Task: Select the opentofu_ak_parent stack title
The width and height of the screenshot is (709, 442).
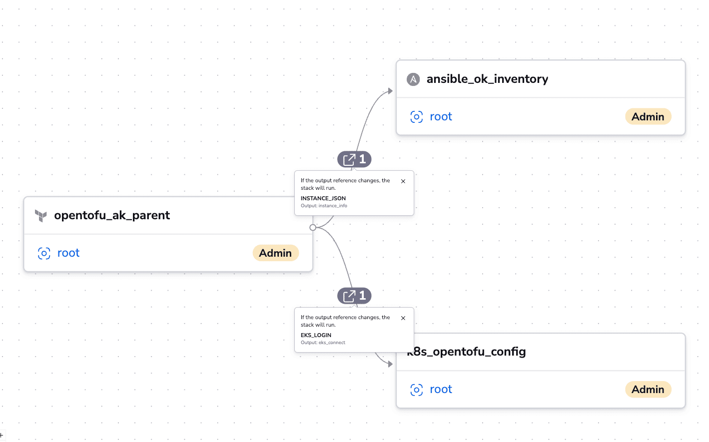Action: coord(112,215)
